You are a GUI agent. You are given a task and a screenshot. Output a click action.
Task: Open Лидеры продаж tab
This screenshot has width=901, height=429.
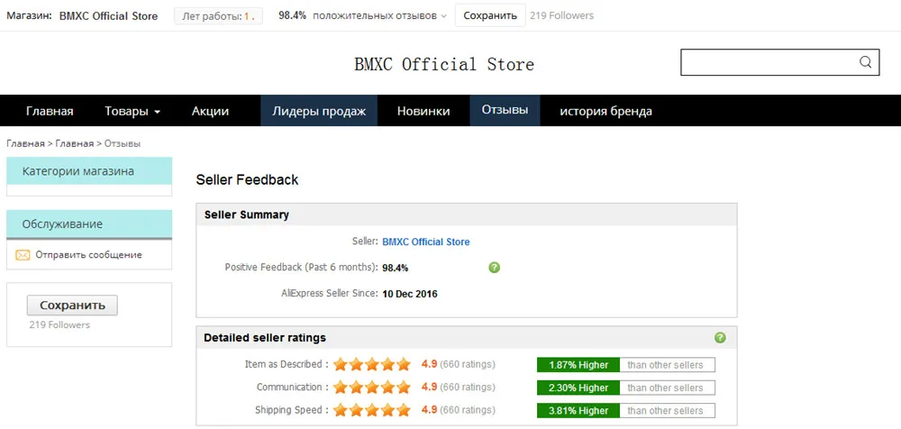click(x=319, y=111)
